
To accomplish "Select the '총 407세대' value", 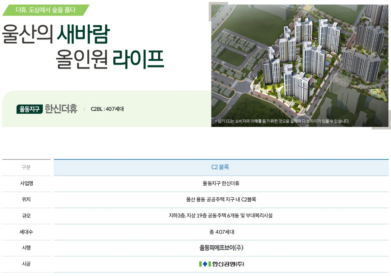I will pyautogui.click(x=222, y=232).
